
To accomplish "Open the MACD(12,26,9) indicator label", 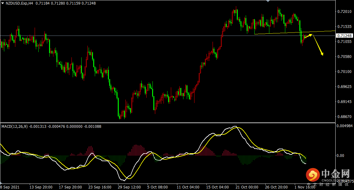I will tap(14, 126).
